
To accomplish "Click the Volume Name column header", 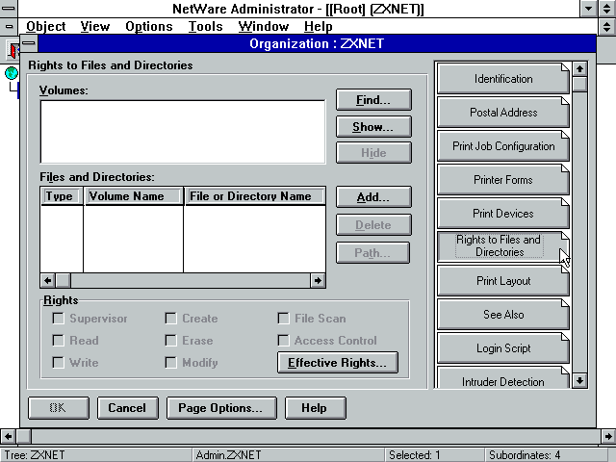I will 134,196.
